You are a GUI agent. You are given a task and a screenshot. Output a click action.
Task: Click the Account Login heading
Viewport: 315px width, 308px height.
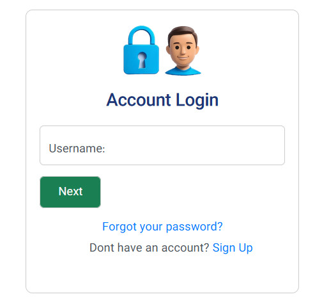(x=162, y=100)
